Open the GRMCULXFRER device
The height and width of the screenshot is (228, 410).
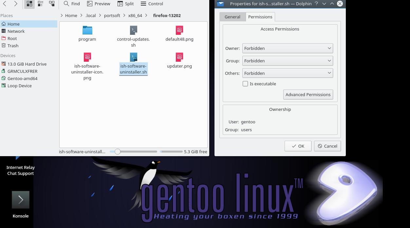(x=29, y=71)
